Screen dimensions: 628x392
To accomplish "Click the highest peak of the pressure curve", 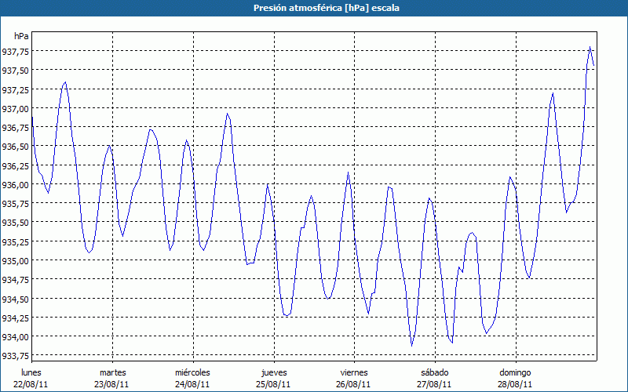I will coord(590,47).
